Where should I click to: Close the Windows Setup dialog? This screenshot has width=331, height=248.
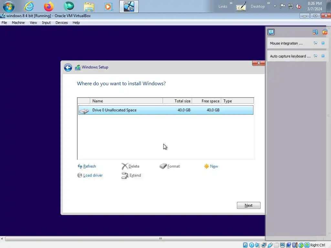pyautogui.click(x=259, y=63)
